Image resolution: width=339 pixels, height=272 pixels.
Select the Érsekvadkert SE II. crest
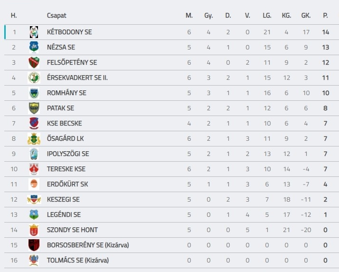[34, 78]
